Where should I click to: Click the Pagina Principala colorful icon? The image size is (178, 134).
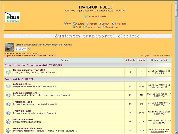coord(86,16)
